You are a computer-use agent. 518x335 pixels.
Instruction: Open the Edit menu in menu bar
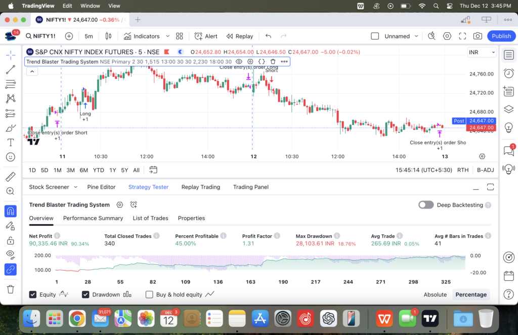[x=67, y=6]
